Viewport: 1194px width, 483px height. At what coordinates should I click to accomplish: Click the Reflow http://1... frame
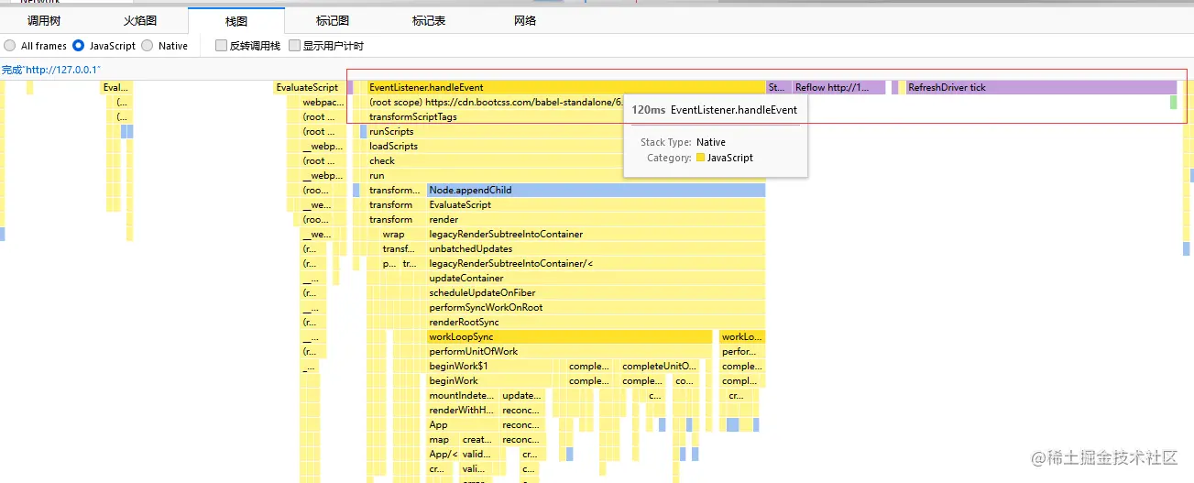[839, 88]
